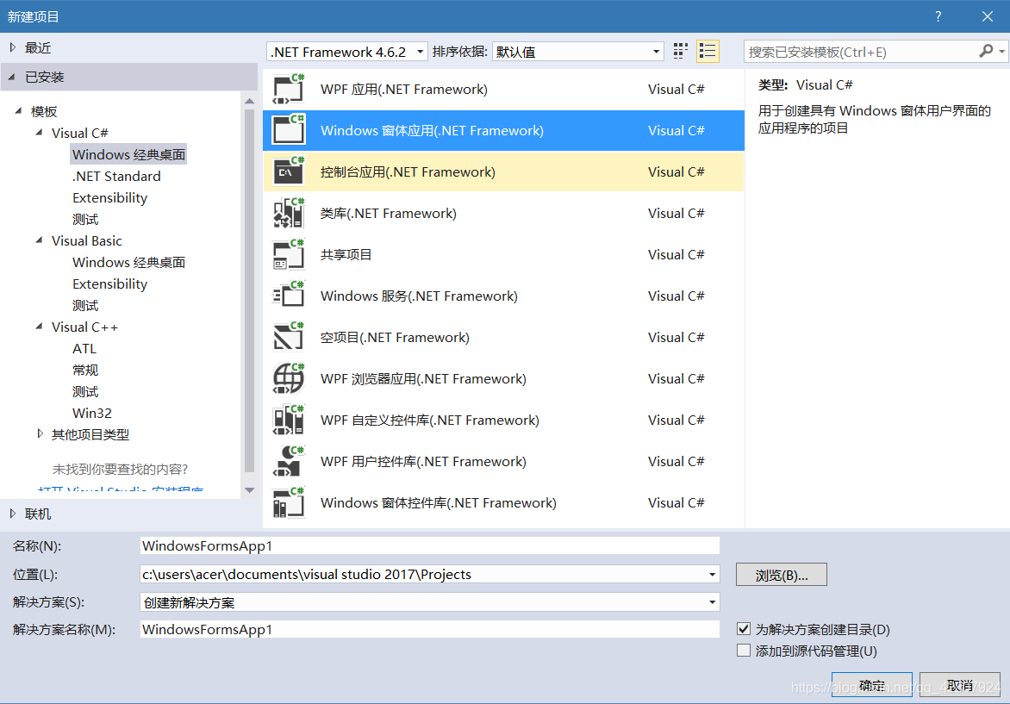Click the WPF user control library icon
This screenshot has width=1010, height=704.
288,461
